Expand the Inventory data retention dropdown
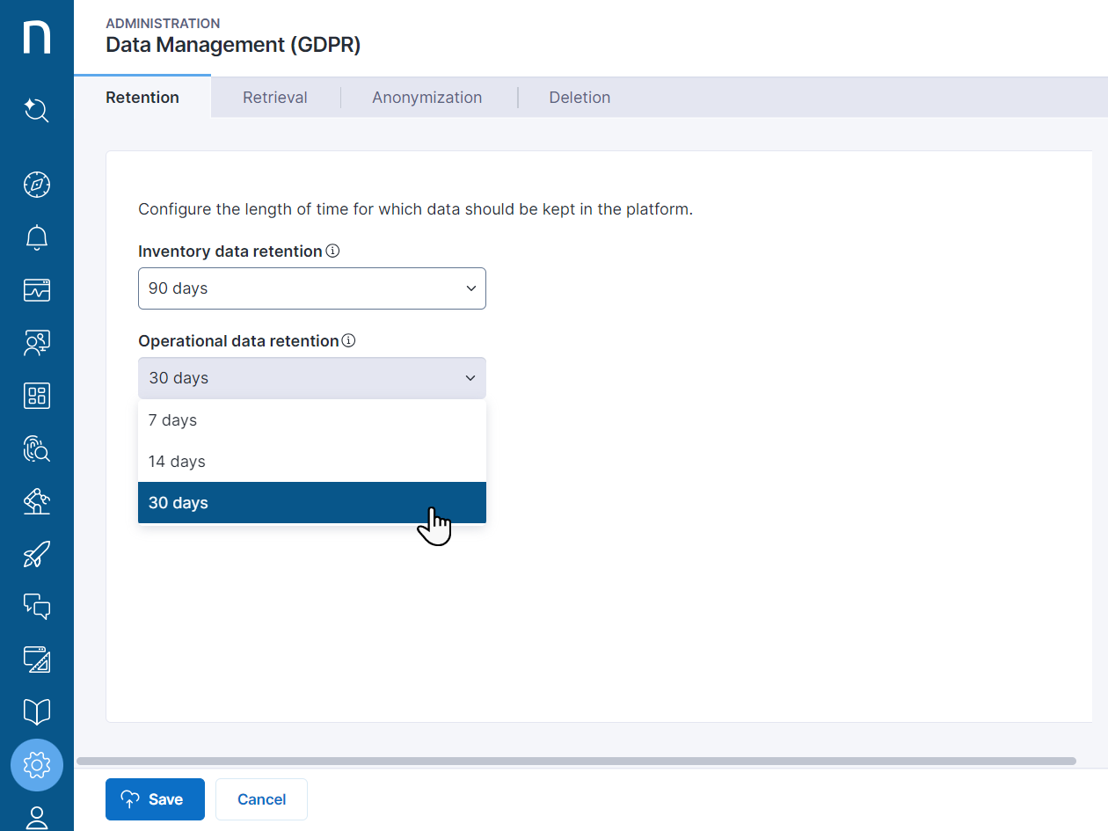This screenshot has width=1108, height=831. 311,288
